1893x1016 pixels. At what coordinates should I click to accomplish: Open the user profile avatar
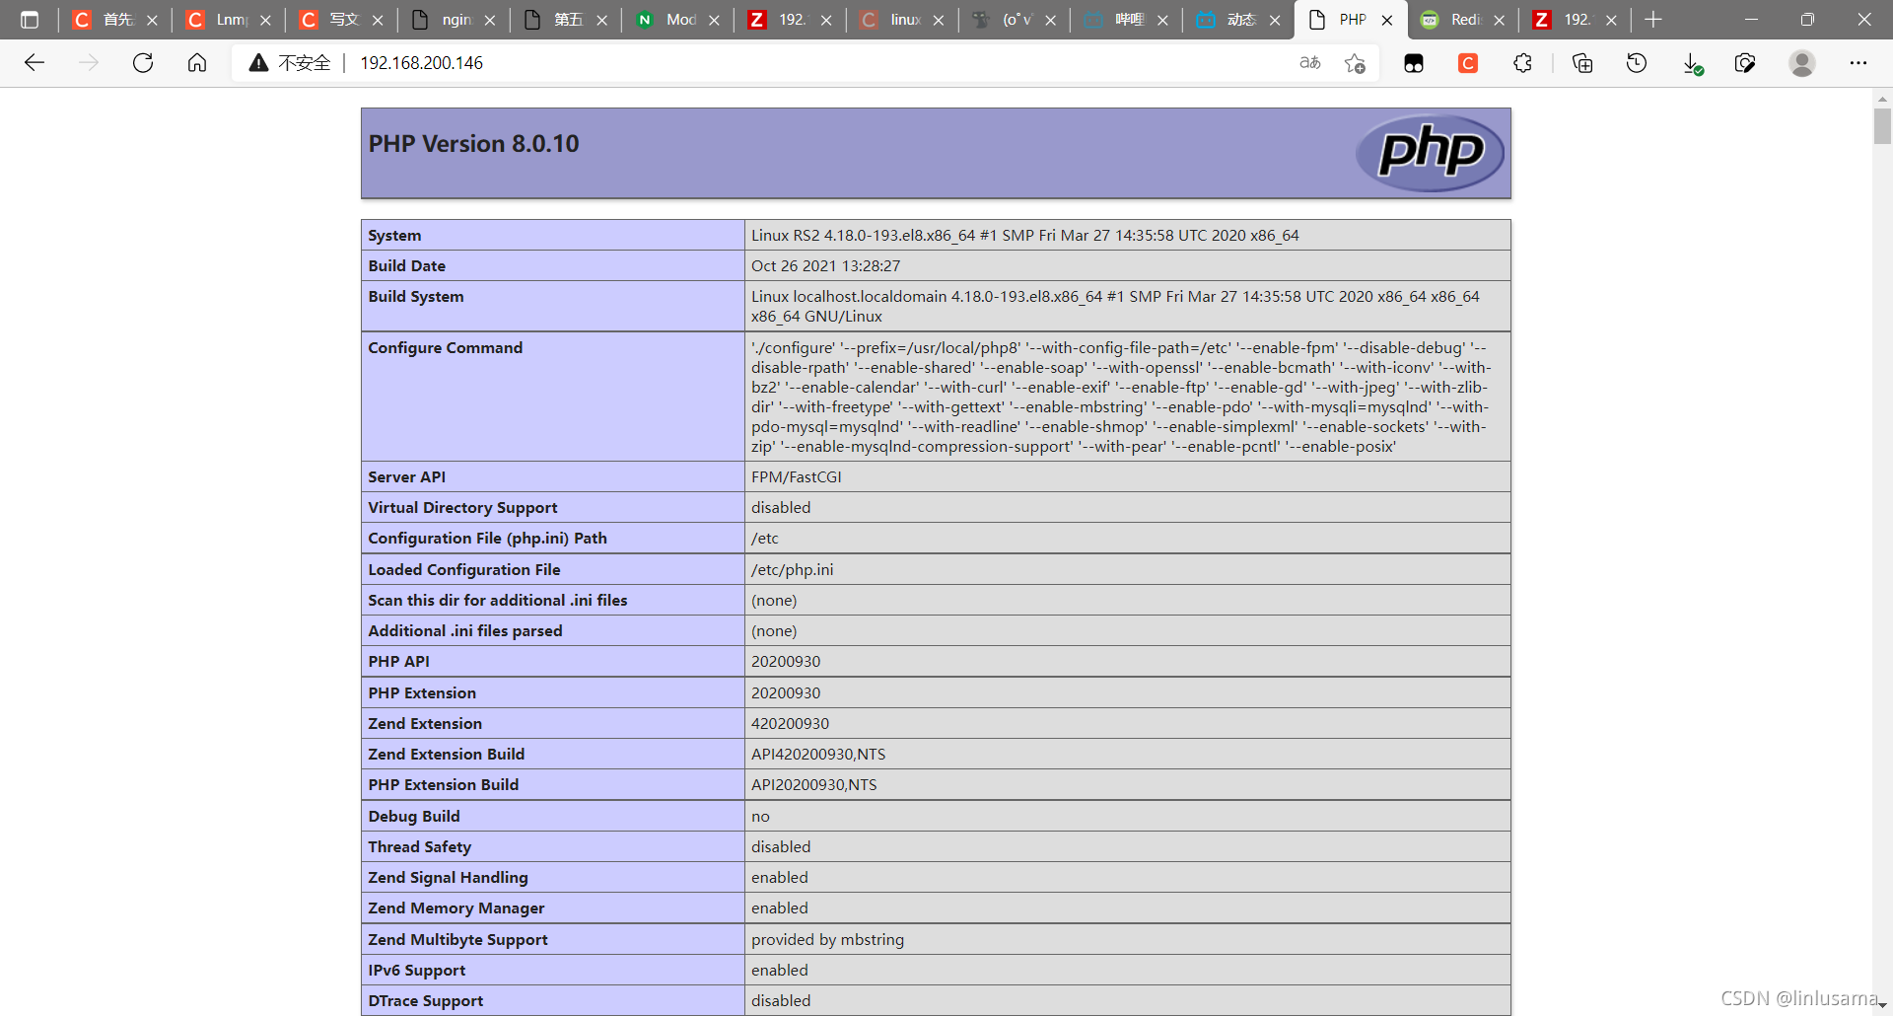[1802, 63]
